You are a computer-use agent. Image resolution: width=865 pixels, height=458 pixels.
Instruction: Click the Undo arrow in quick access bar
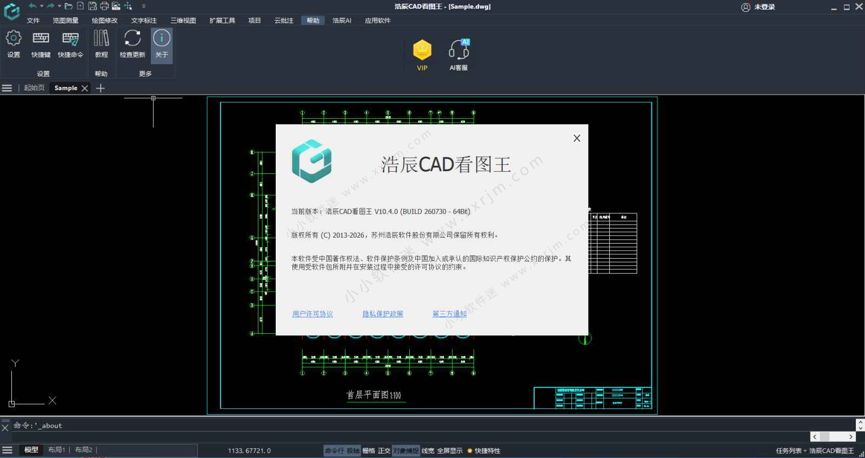(33, 6)
